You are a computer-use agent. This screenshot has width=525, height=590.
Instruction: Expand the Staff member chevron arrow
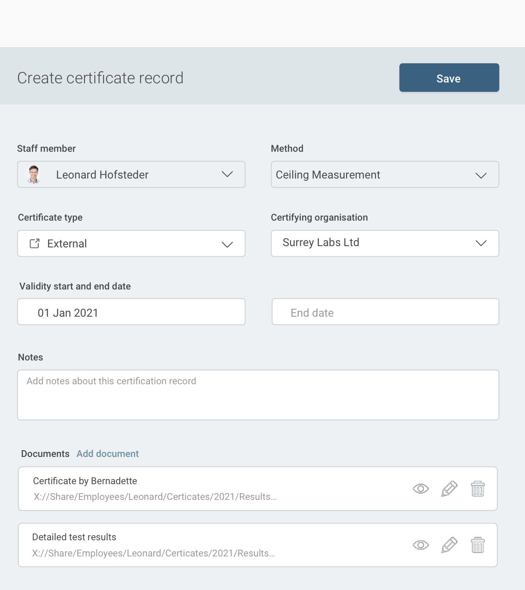click(227, 174)
